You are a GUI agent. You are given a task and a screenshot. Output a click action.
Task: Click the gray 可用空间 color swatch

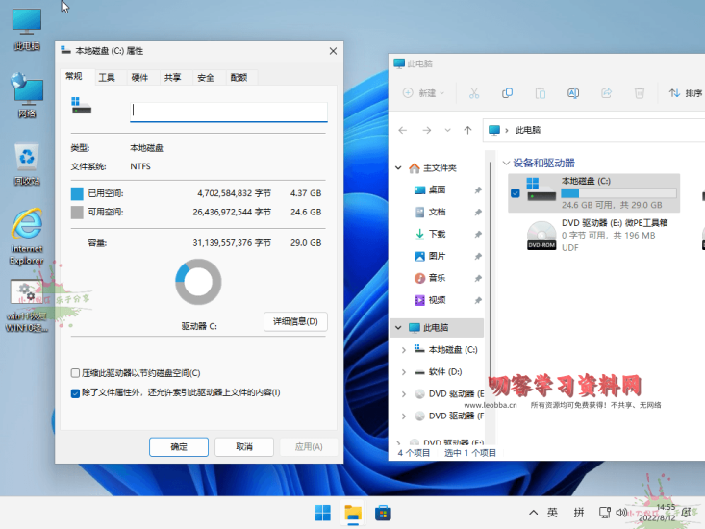coord(77,213)
